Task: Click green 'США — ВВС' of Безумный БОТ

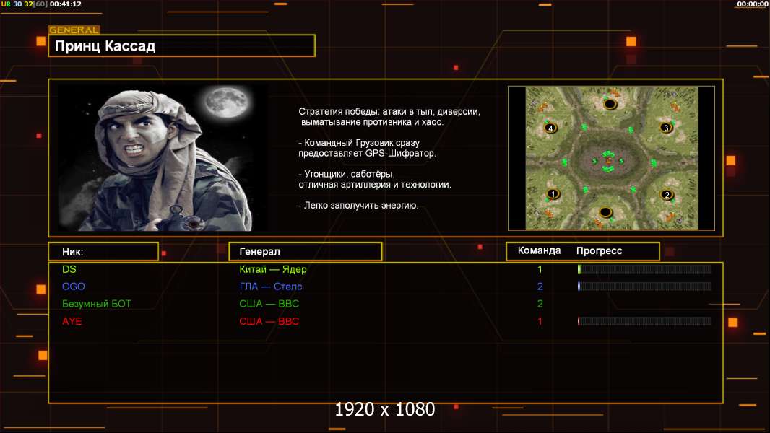Action: click(269, 304)
